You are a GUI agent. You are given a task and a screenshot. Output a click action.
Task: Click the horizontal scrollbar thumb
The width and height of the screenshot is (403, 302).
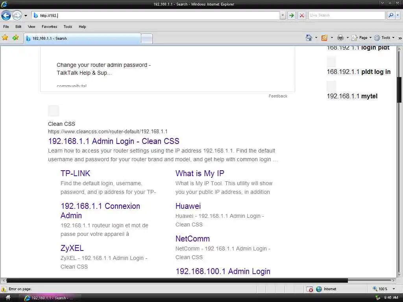tap(177, 280)
